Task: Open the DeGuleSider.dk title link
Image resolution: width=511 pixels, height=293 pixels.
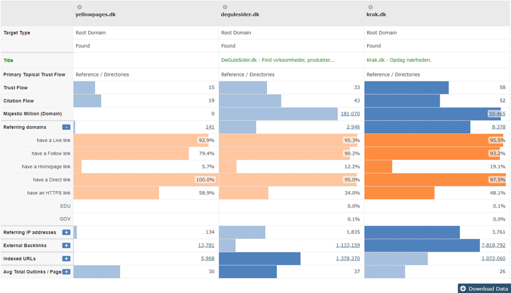Action: coord(278,60)
